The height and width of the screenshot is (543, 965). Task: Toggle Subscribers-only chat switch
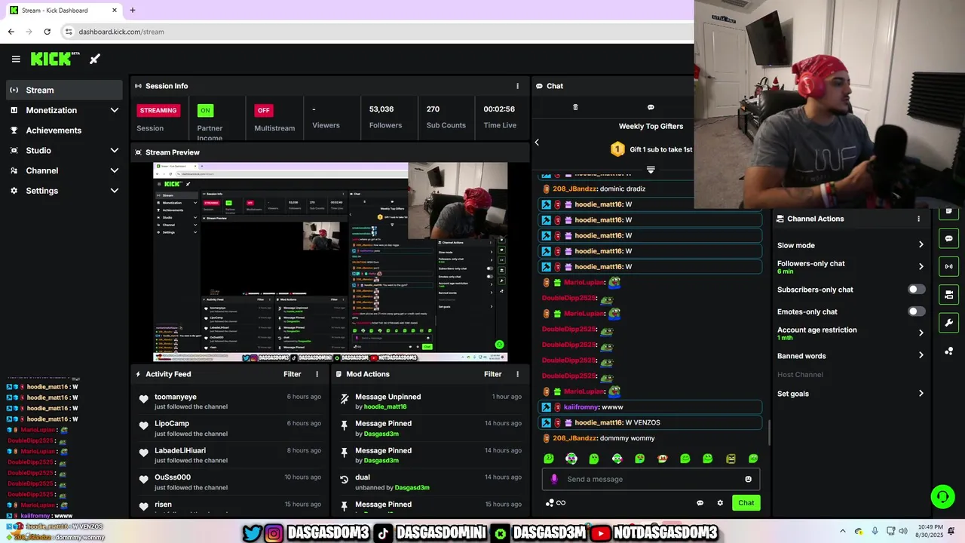point(916,290)
